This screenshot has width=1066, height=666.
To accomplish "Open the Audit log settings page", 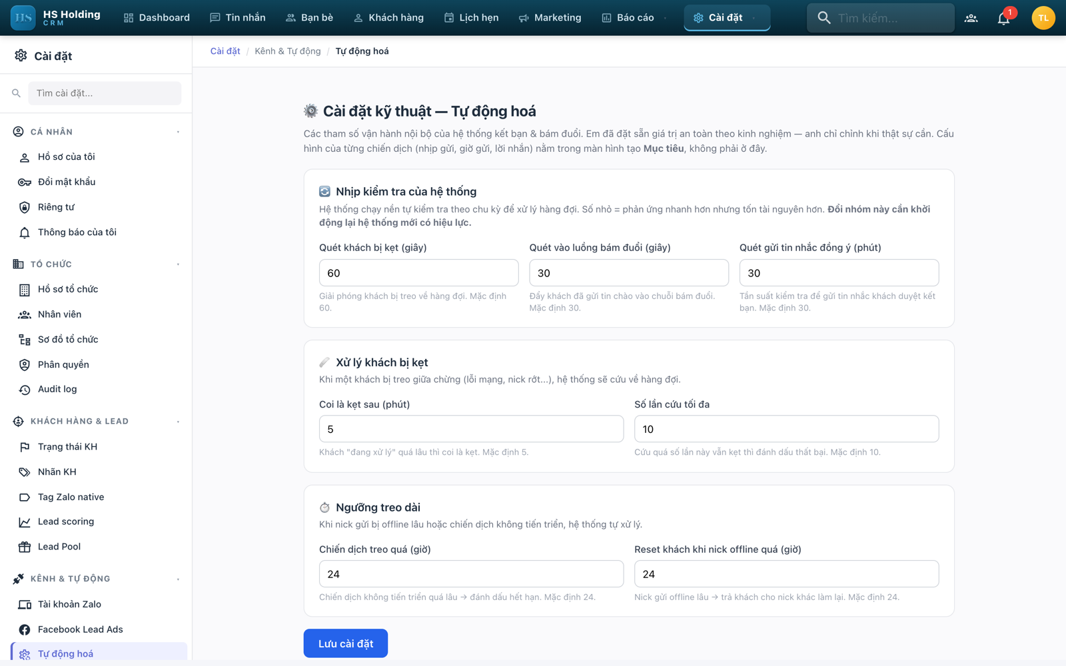I will tap(99, 390).
